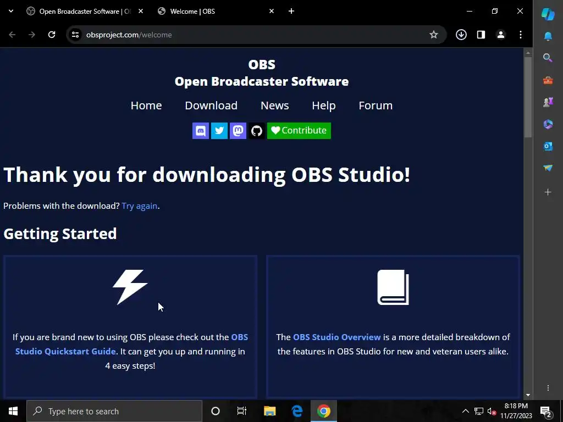Click the Chrome taskbar icon
This screenshot has width=563, height=422.
pos(323,411)
